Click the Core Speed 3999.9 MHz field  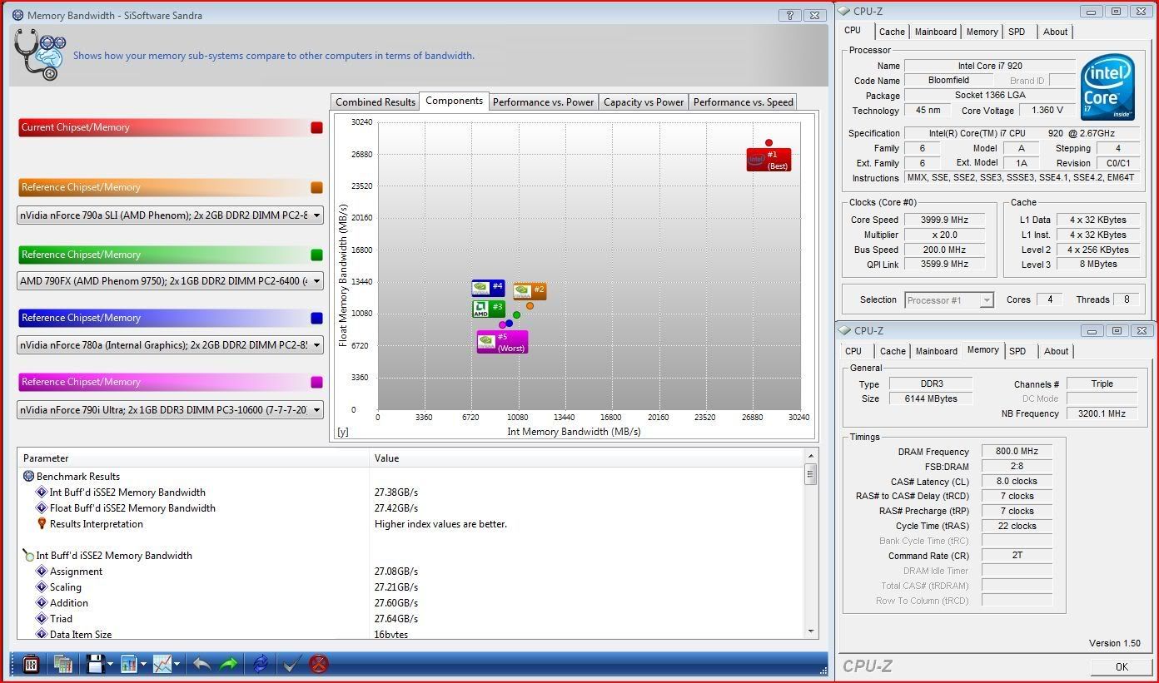pyautogui.click(x=945, y=220)
